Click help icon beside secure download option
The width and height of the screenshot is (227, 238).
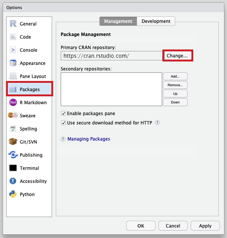coord(157,123)
